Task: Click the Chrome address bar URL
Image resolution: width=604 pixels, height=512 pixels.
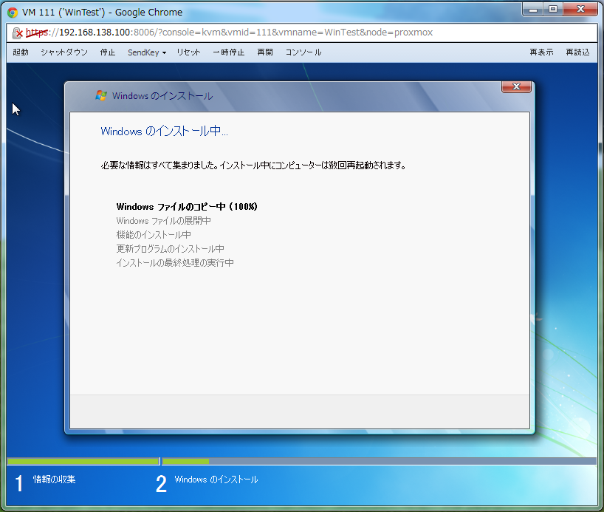Action: tap(230, 33)
